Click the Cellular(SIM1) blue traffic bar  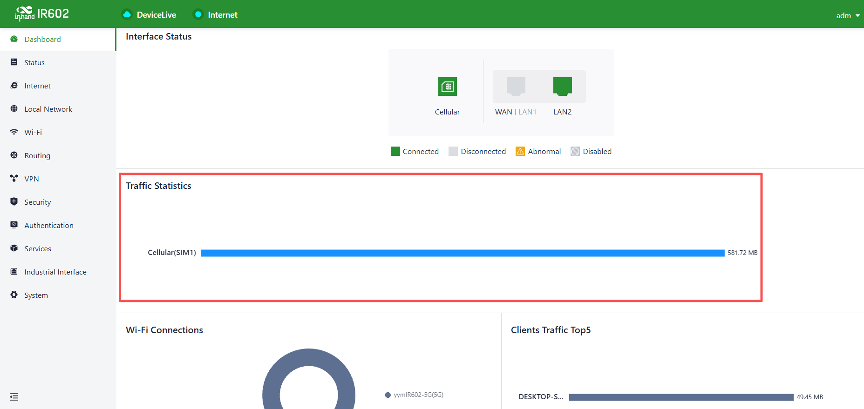[x=463, y=253]
